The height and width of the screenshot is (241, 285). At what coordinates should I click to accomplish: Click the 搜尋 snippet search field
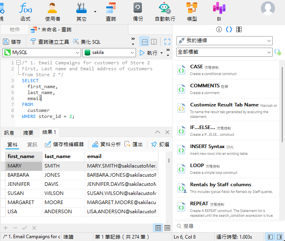(227, 226)
